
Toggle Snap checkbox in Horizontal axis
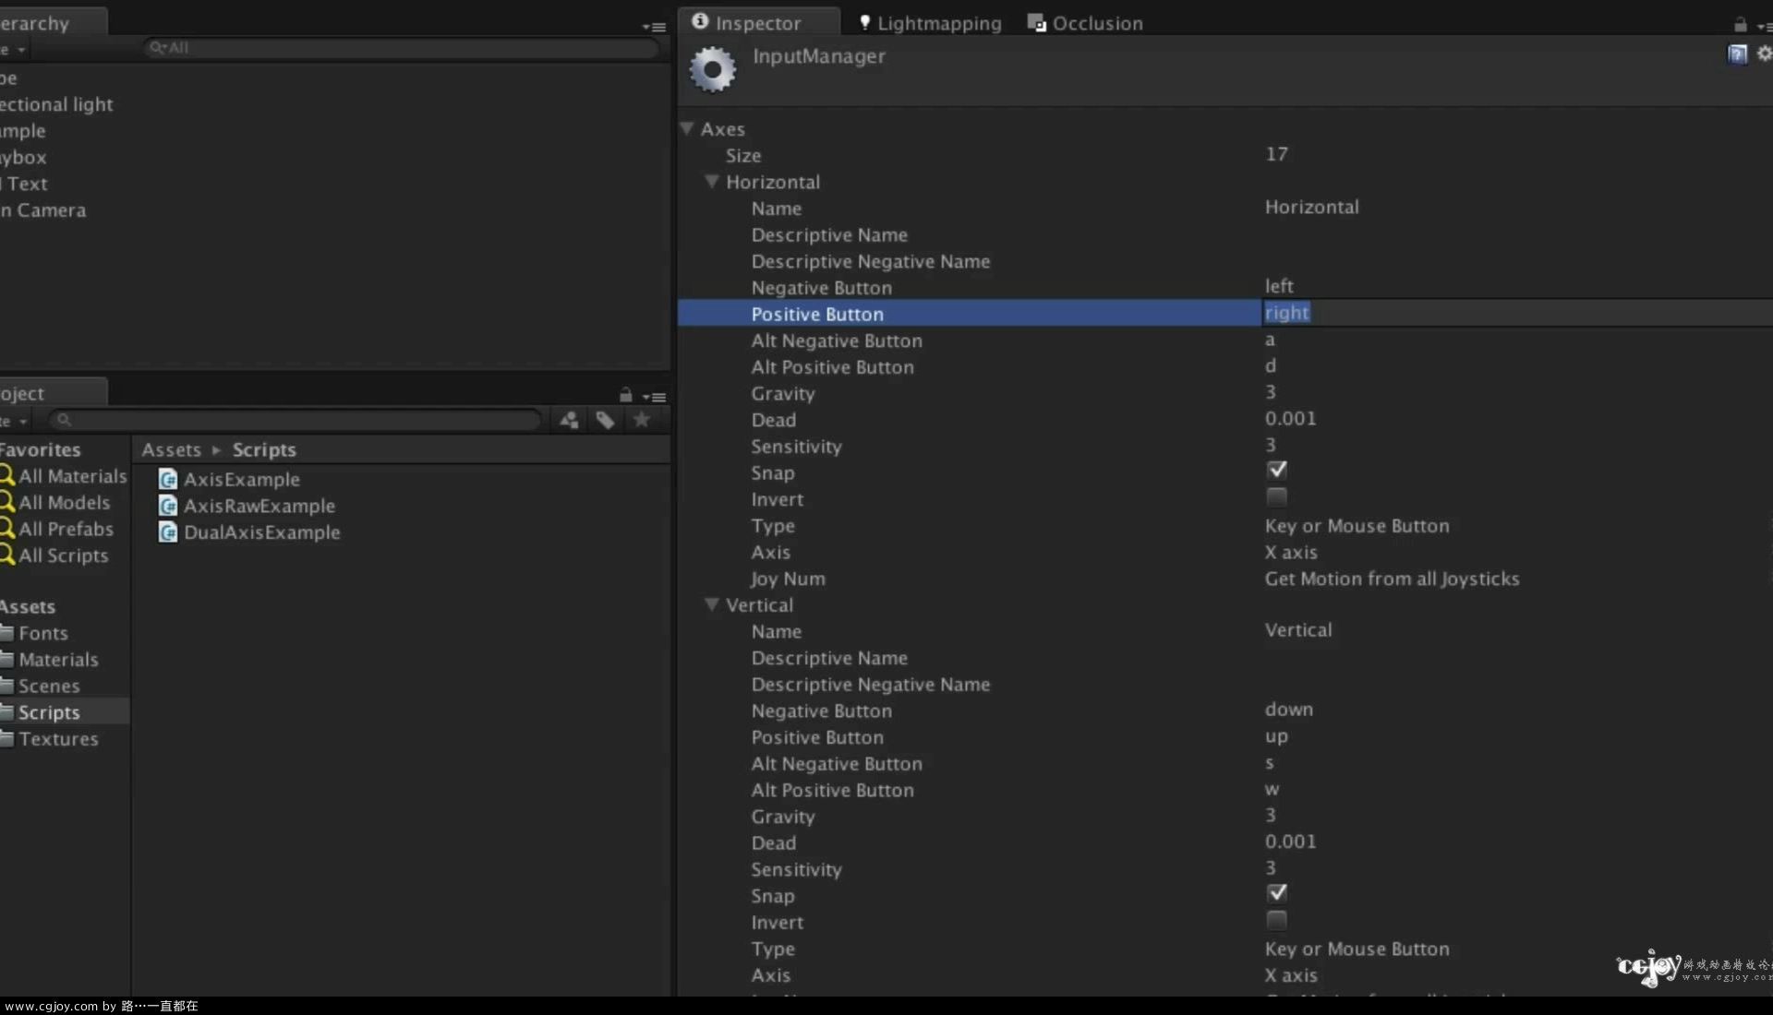[1276, 470]
